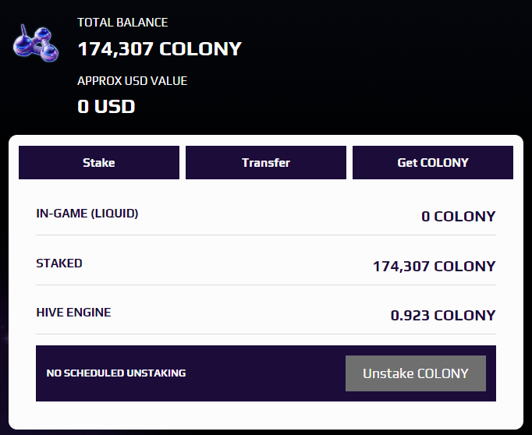Click the Get COLONY button
Image resolution: width=532 pixels, height=435 pixels.
tap(433, 162)
